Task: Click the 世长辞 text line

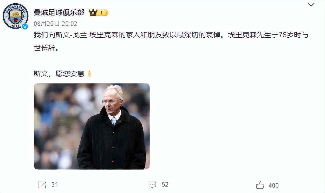Action: point(45,48)
